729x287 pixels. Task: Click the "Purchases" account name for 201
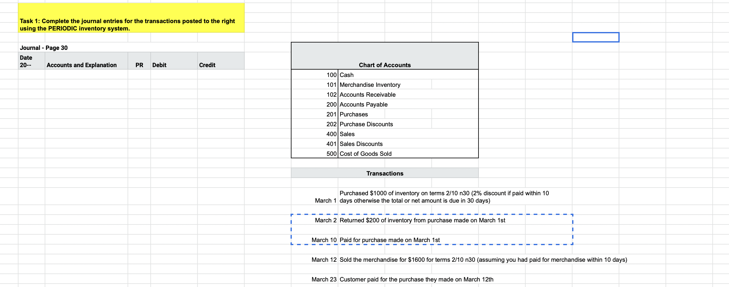coord(354,114)
